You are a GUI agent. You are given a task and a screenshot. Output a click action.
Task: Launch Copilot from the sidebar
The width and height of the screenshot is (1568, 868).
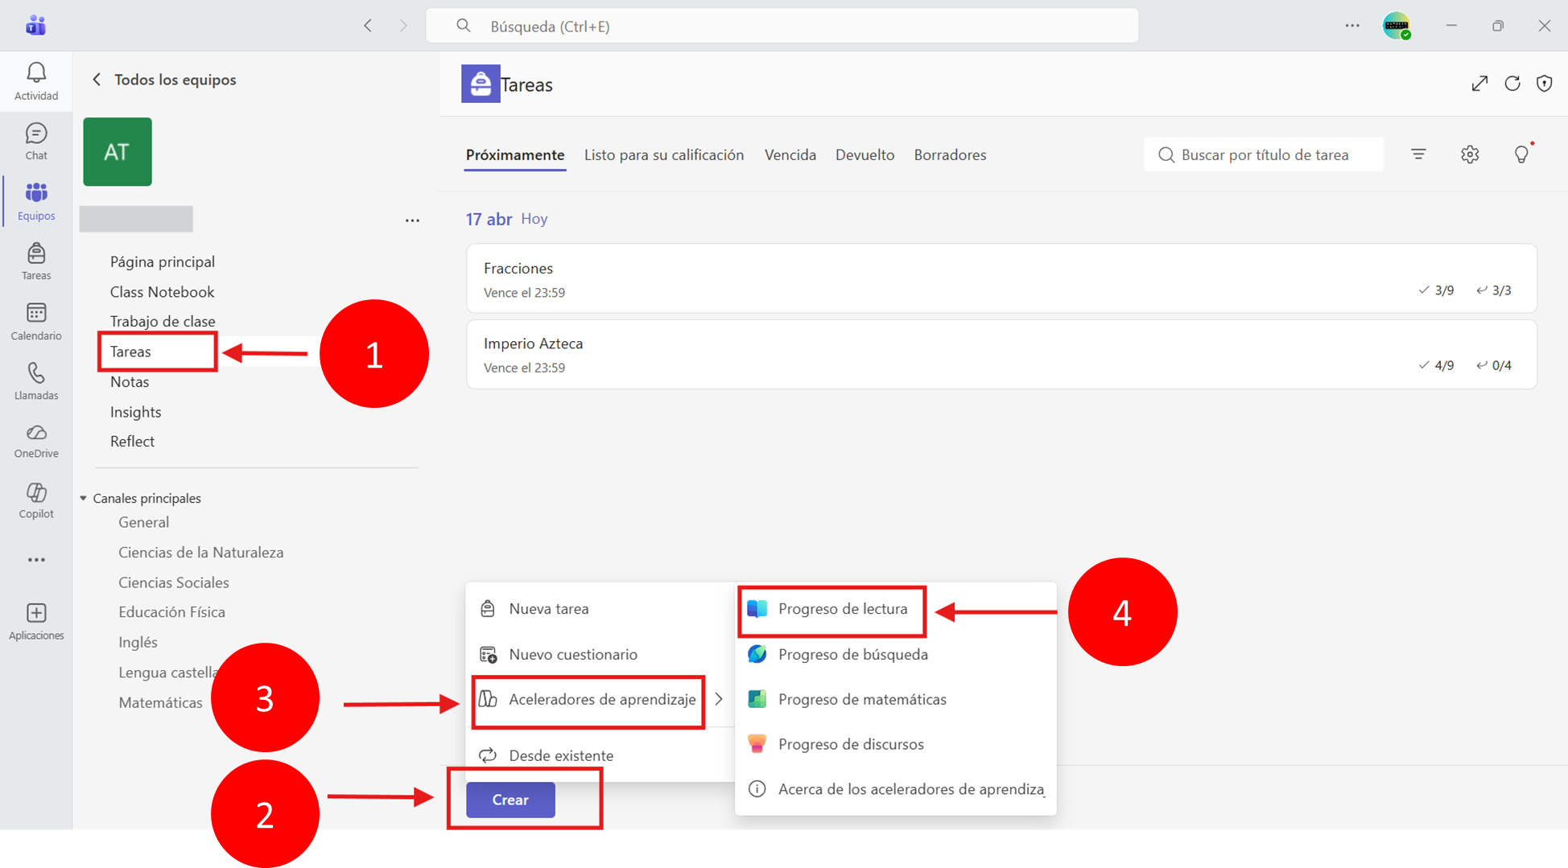36,500
